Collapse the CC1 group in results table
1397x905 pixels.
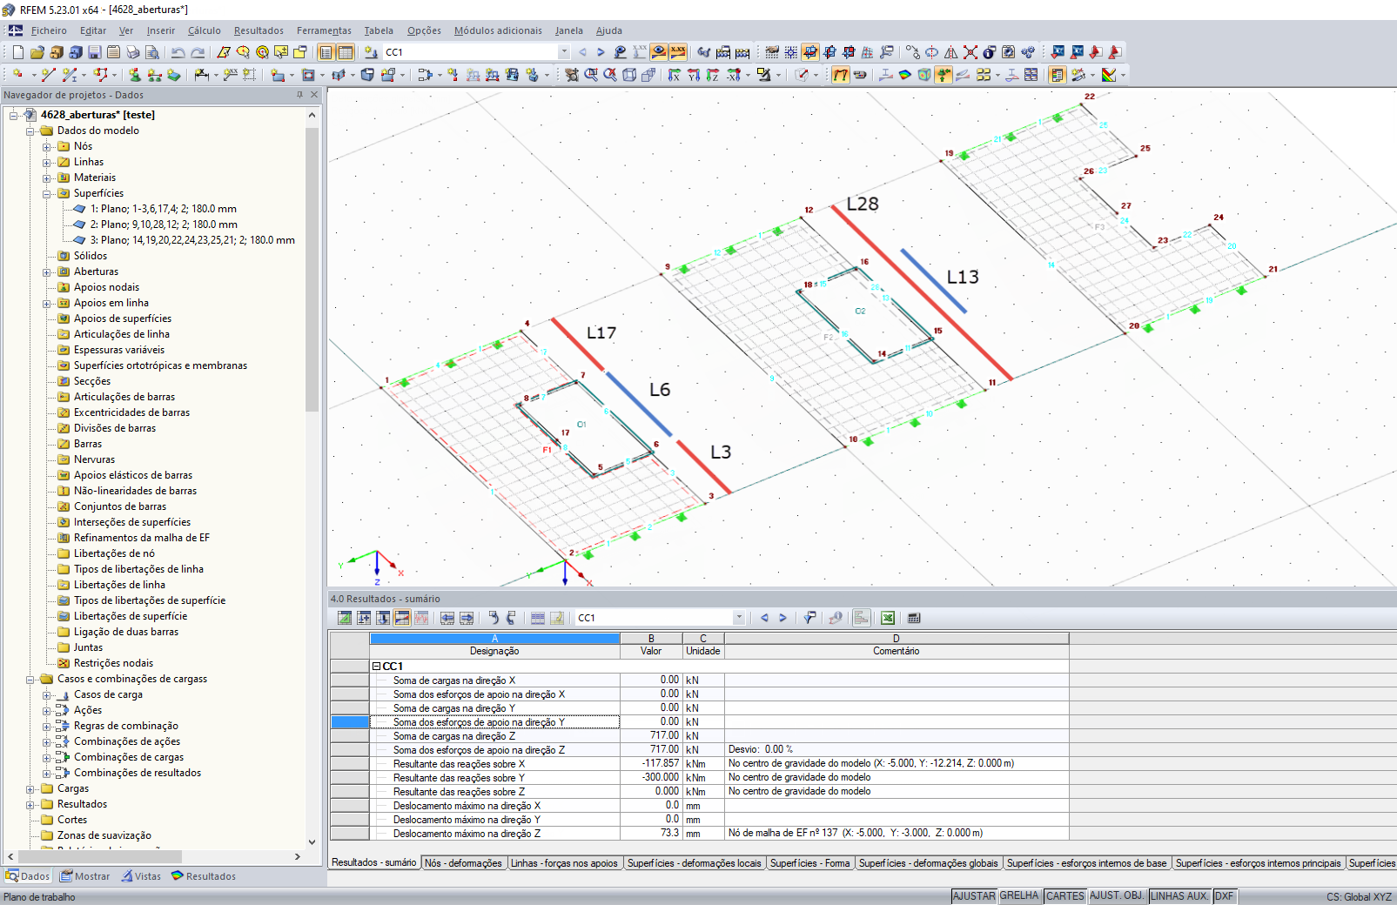[376, 666]
